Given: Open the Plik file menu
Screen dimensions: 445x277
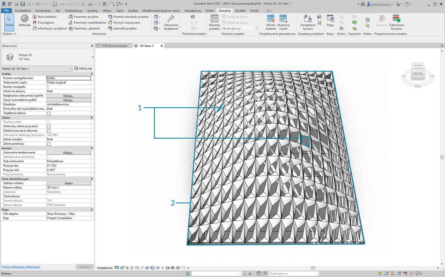Looking at the screenshot, I should click(x=6, y=11).
